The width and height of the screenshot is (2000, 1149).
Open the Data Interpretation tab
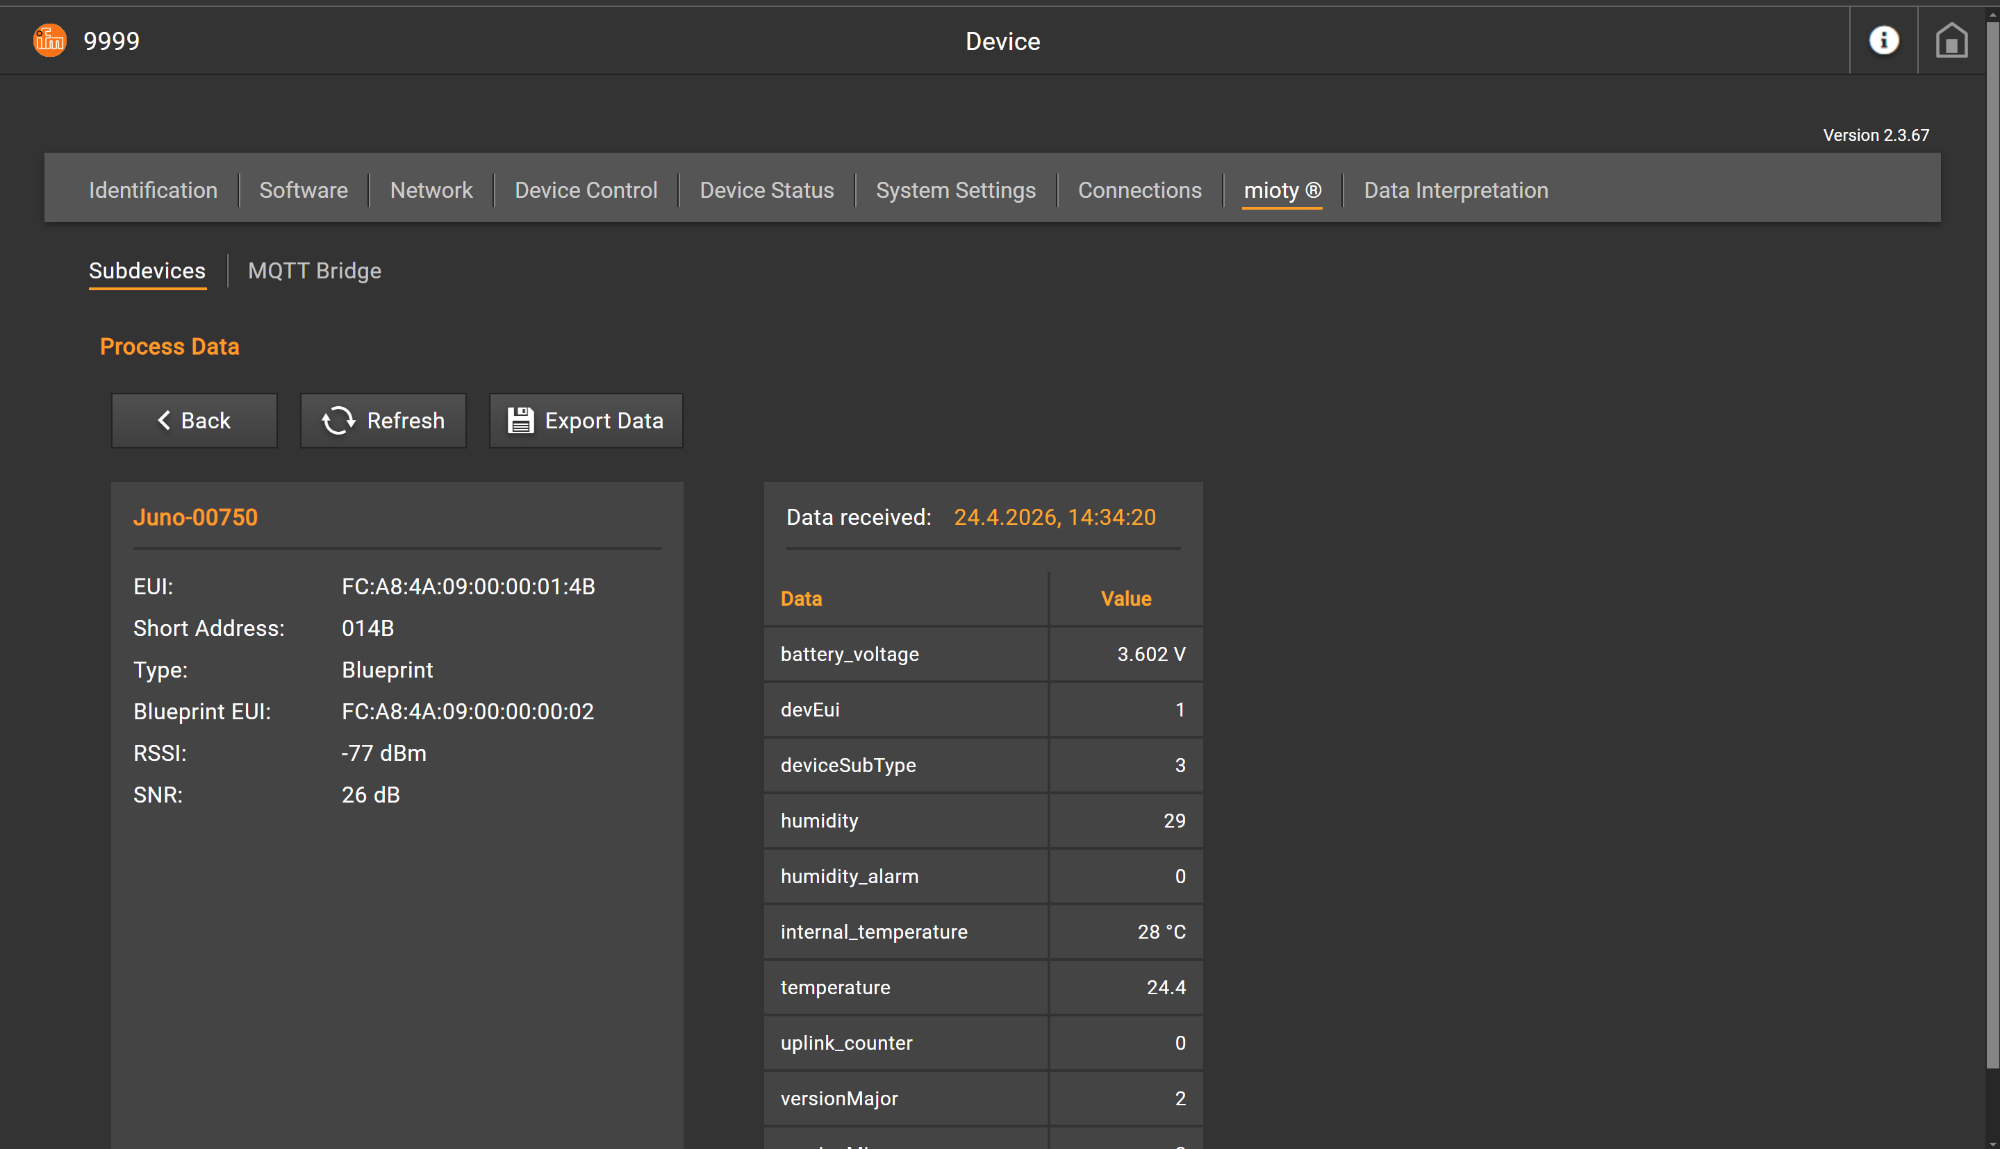(1456, 190)
